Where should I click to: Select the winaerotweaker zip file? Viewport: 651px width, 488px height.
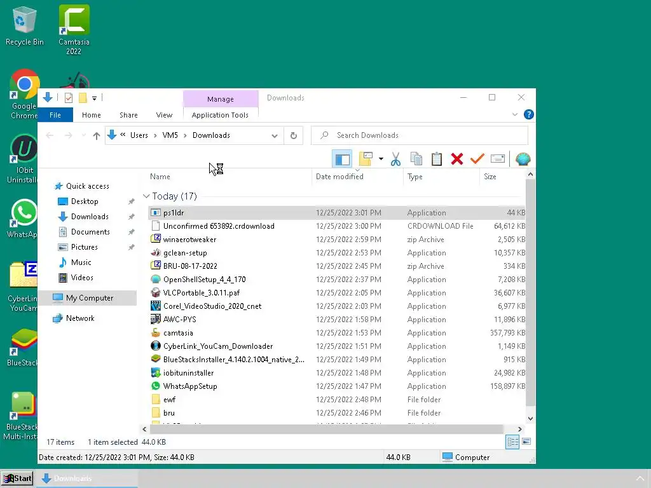coord(336,240)
